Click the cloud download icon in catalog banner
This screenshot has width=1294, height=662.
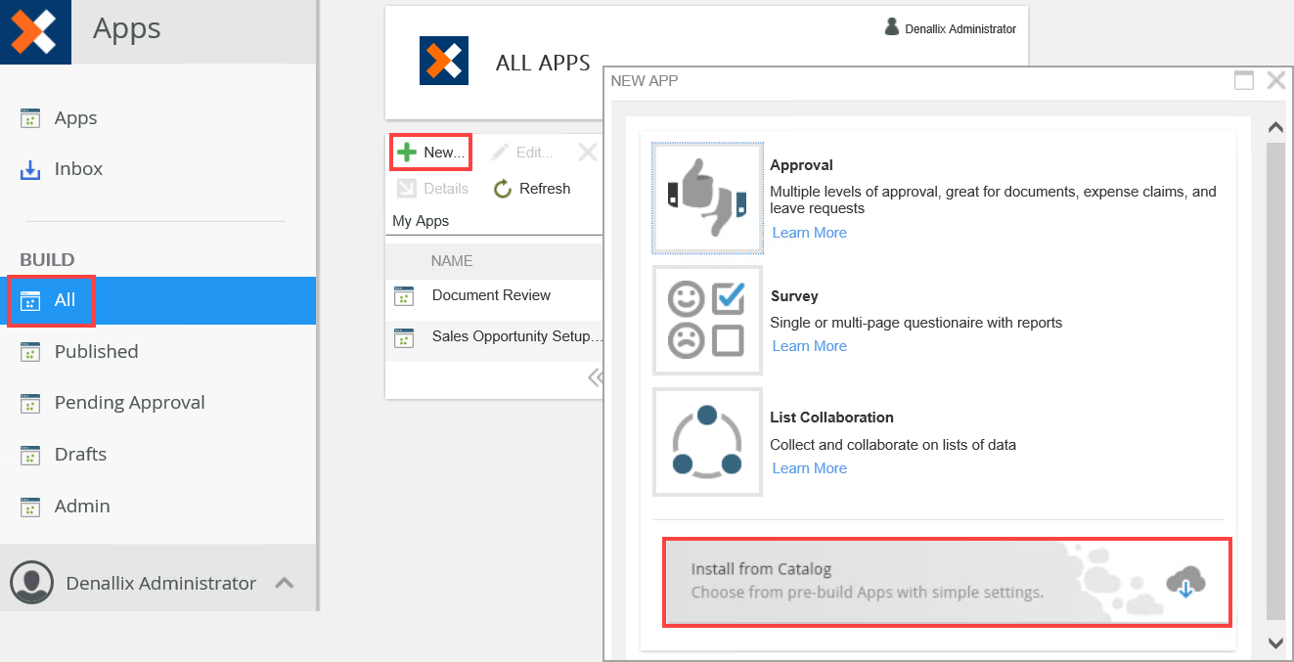pos(1184,583)
